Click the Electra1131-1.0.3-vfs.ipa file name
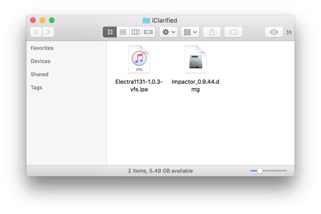The height and width of the screenshot is (214, 321). (x=139, y=86)
